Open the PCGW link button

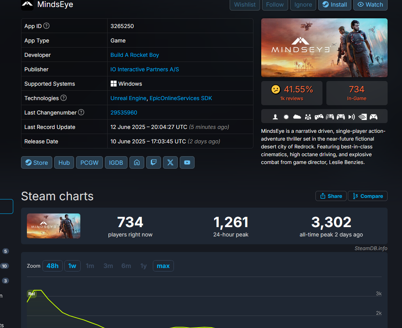pos(89,162)
